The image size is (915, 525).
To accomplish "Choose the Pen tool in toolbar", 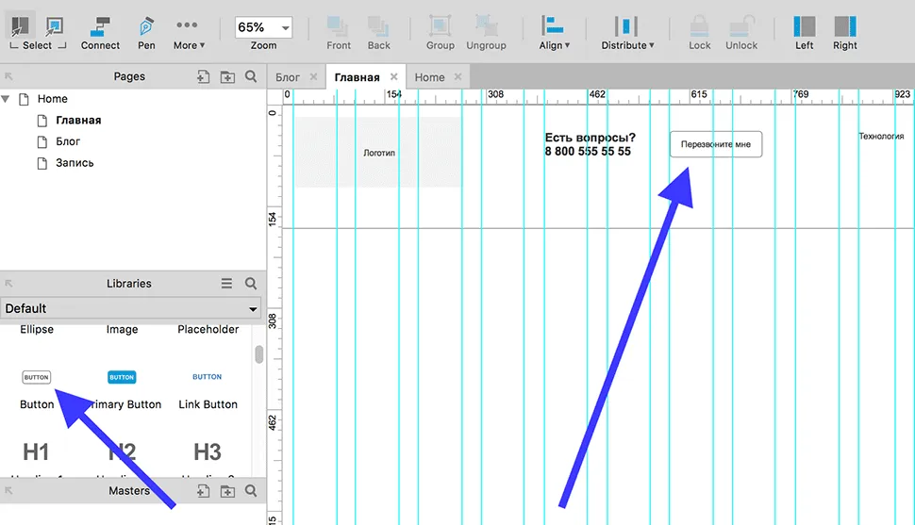I will (x=146, y=26).
